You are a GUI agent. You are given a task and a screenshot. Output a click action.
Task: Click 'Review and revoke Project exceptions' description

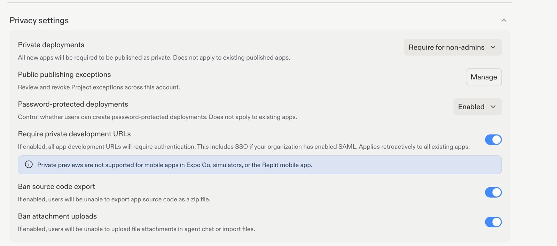click(x=99, y=87)
